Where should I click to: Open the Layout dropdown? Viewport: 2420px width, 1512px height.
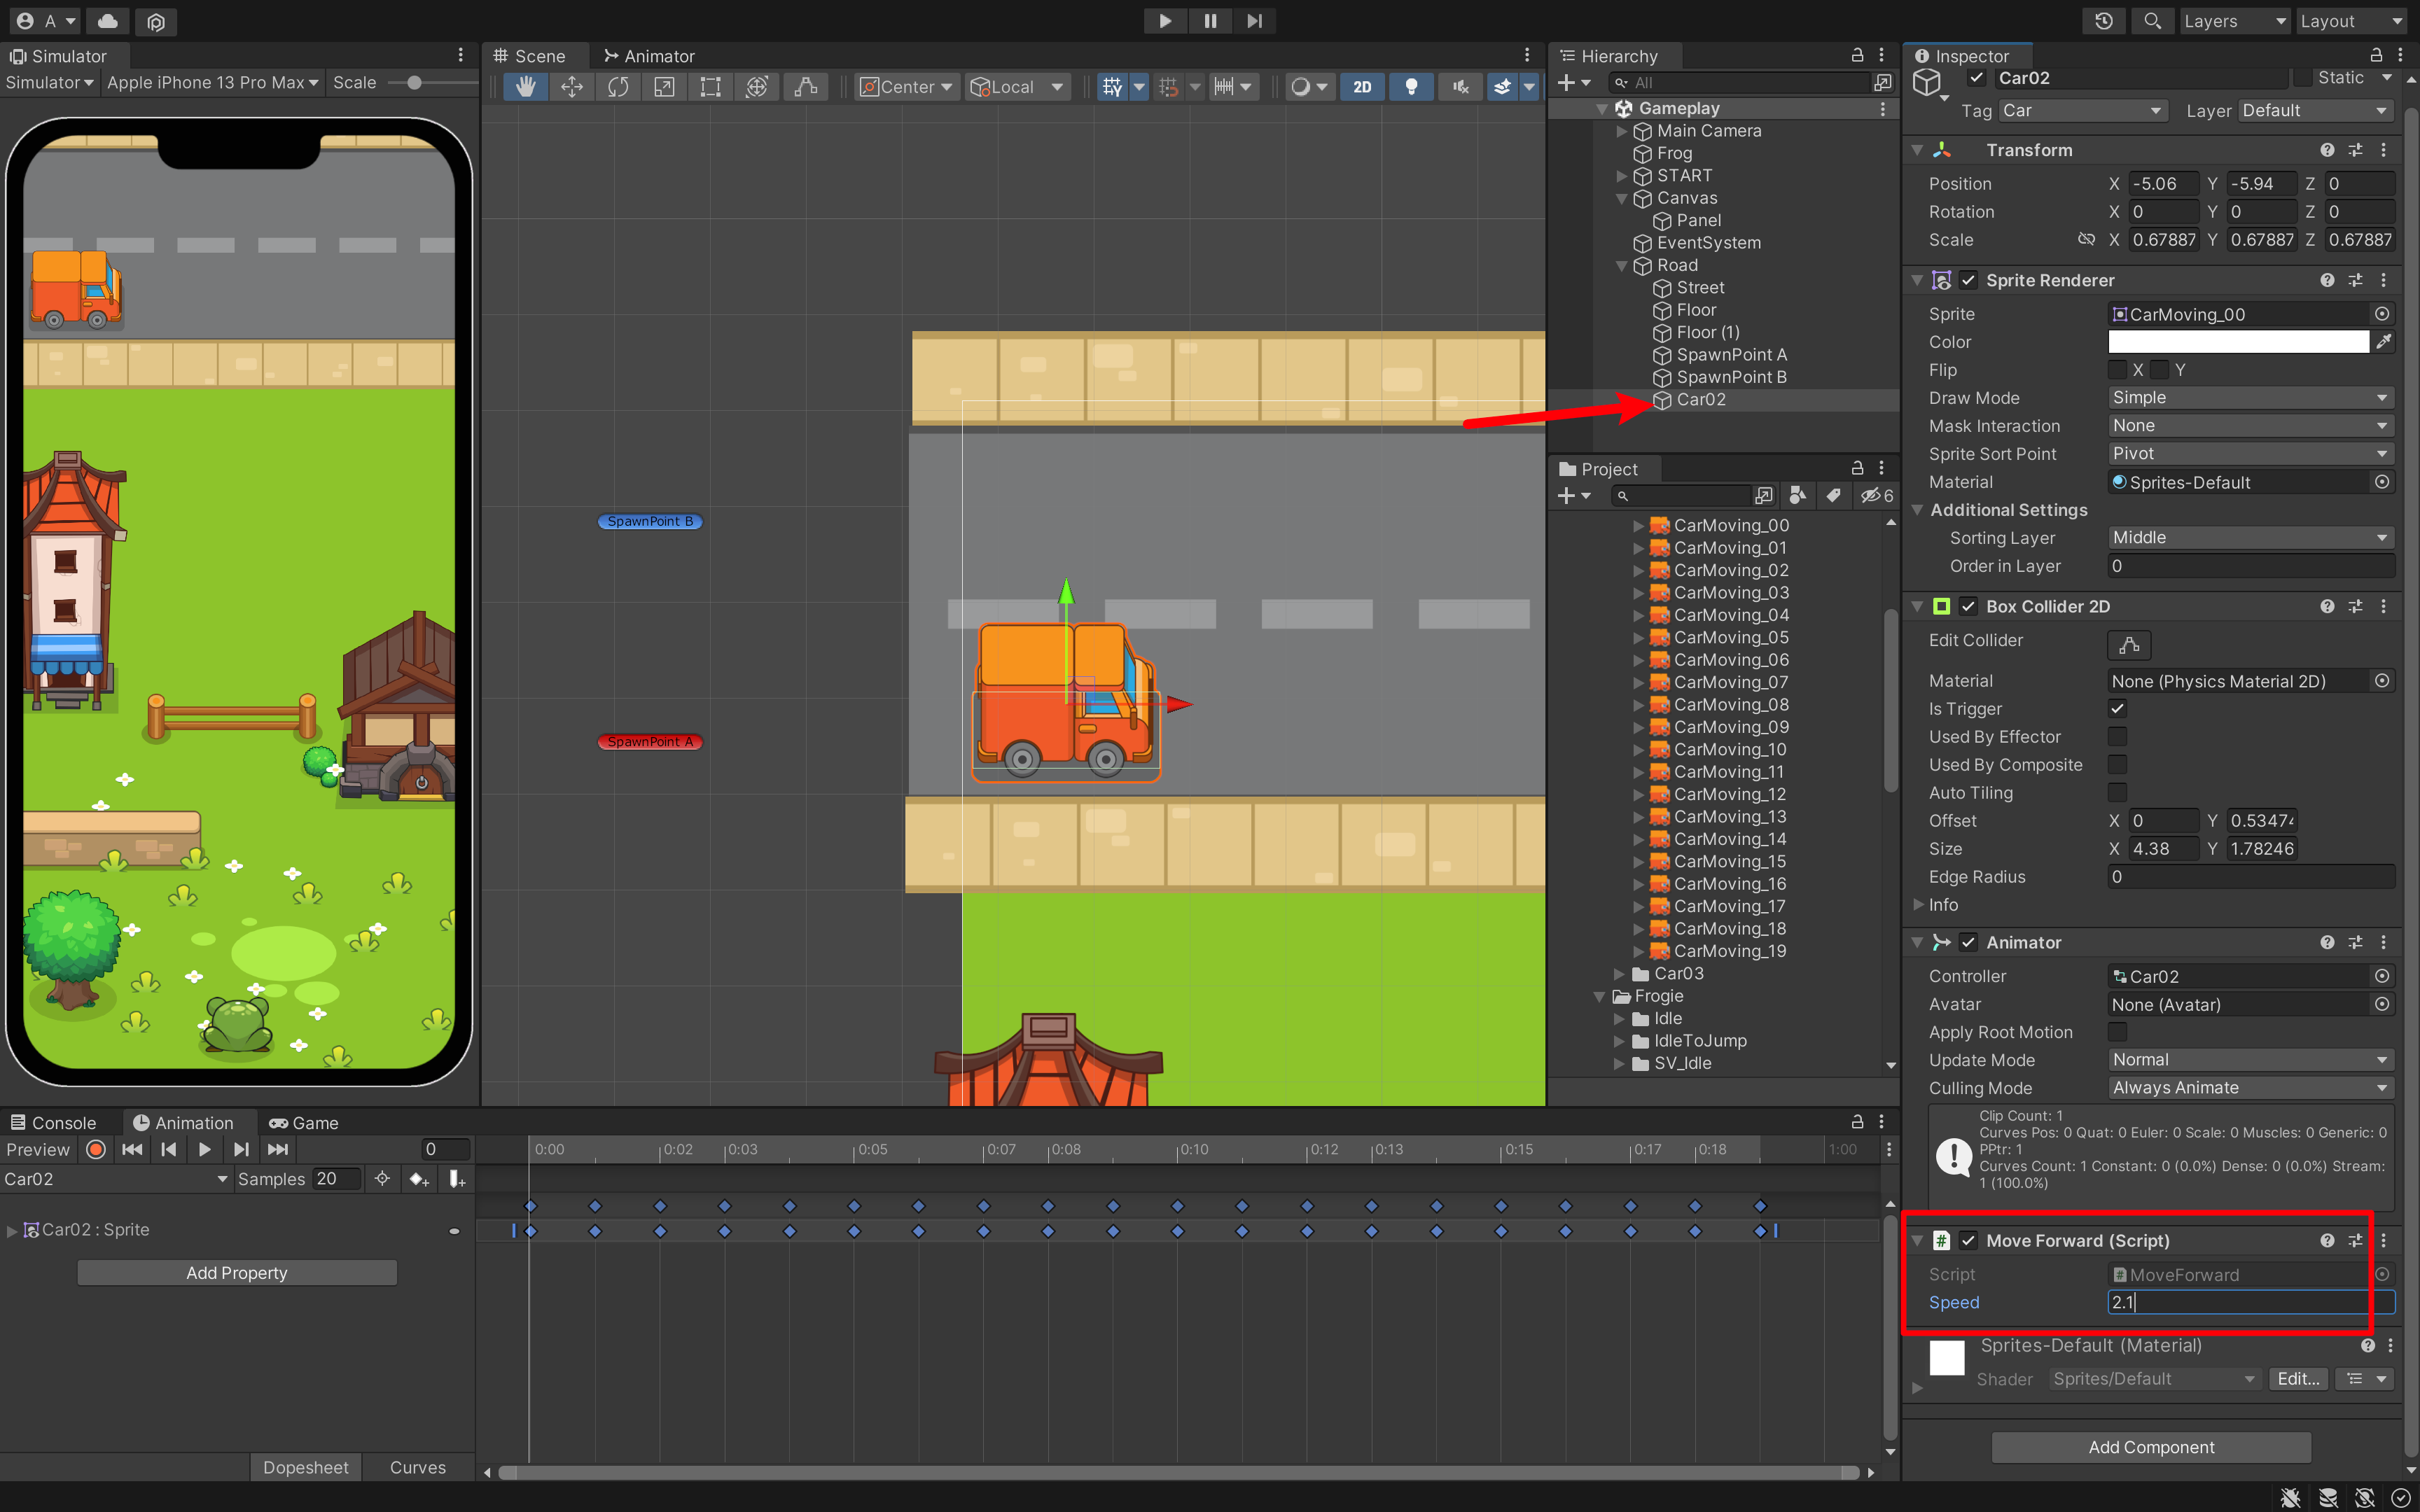click(x=2350, y=21)
